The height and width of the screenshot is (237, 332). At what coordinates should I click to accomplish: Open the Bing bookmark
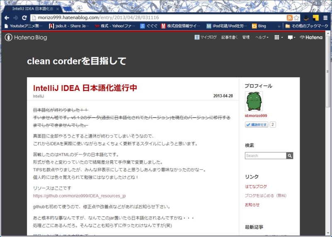click(259, 26)
